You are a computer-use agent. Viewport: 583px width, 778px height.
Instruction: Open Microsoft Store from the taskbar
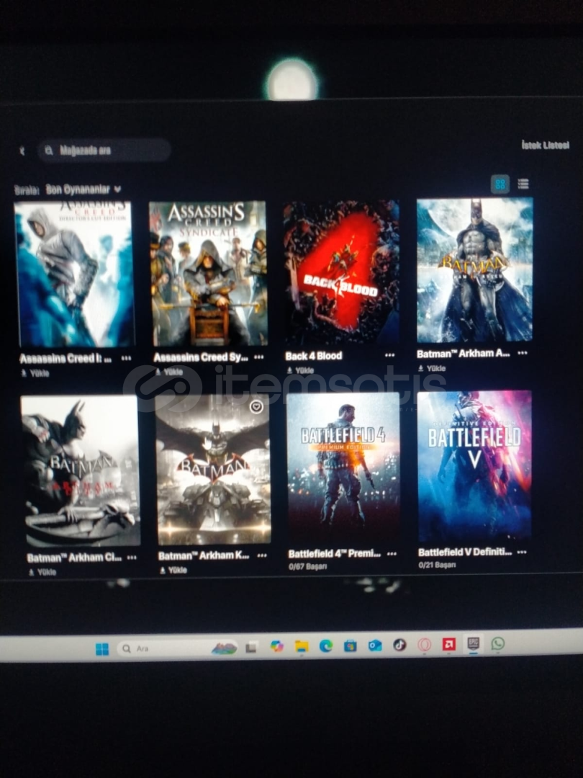(x=351, y=645)
